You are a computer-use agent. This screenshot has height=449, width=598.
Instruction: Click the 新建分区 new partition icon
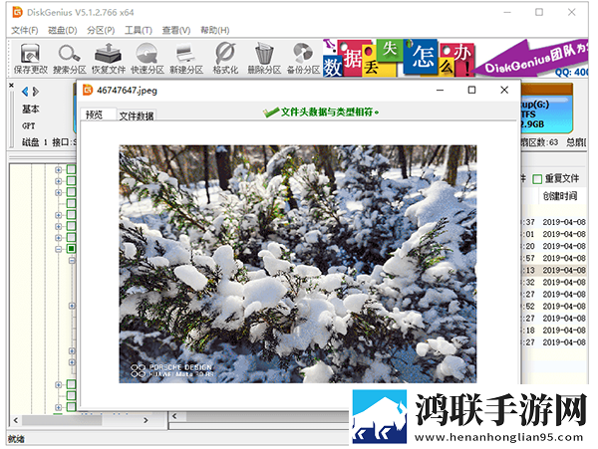[x=186, y=59]
